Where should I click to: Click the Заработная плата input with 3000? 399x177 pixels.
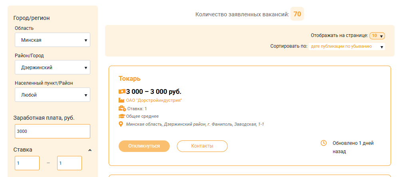[x=52, y=131]
